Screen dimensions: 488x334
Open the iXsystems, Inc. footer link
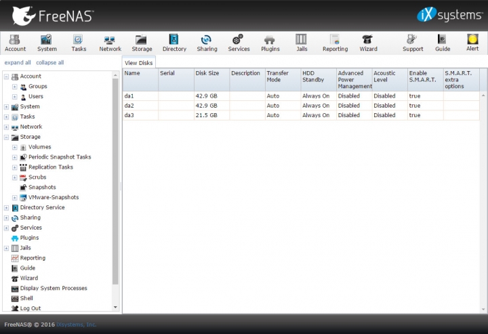tap(77, 325)
